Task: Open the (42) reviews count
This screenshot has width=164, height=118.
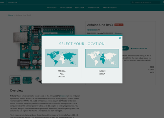Action: pyautogui.click(x=99, y=30)
